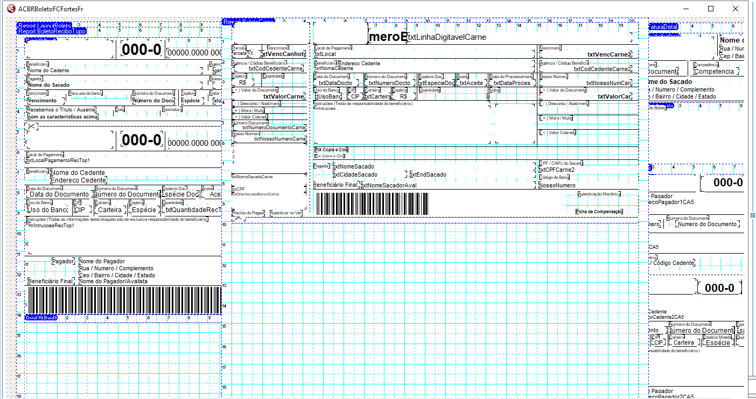Select the bold Vencimento value field
The height and width of the screenshot is (399, 756).
click(42, 101)
